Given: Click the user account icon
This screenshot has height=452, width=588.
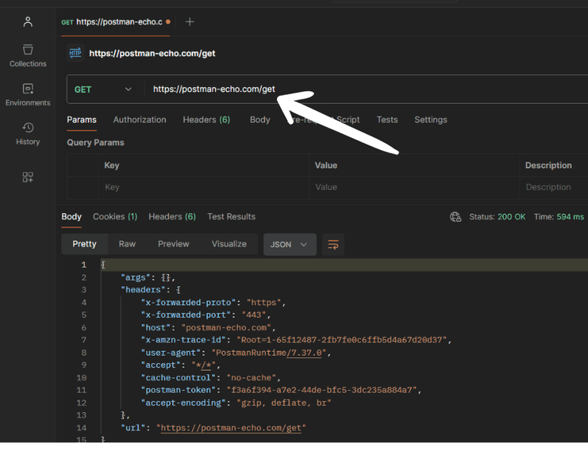Looking at the screenshot, I should coord(28,21).
